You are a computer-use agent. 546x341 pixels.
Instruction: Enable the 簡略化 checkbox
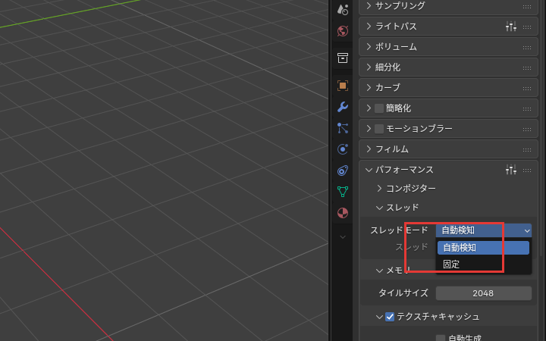pos(379,108)
